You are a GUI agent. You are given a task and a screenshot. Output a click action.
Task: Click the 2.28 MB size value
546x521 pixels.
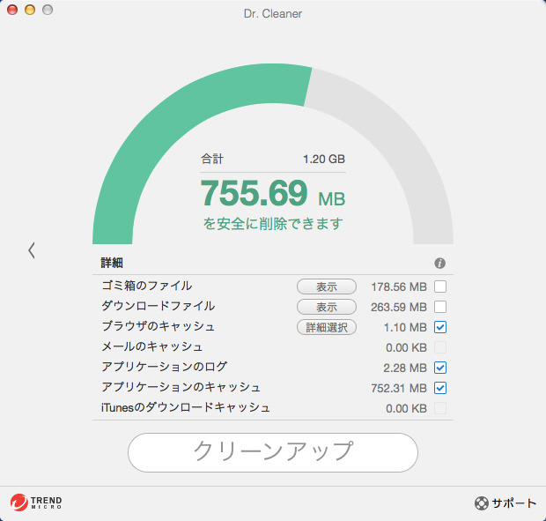pos(405,368)
